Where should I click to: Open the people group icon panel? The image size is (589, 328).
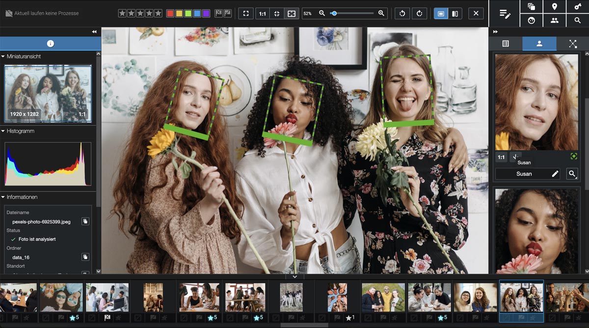[x=554, y=20]
